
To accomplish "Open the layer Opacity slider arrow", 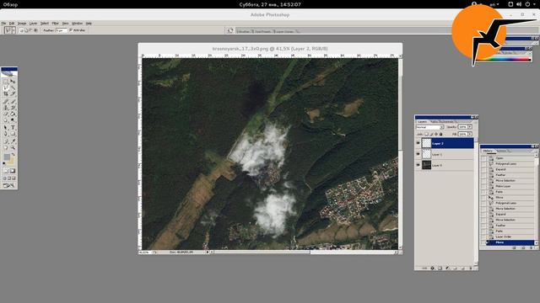I will tap(470, 127).
